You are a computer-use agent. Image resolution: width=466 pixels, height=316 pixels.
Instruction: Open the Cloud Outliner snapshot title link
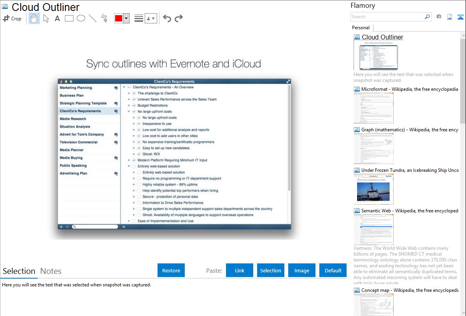(382, 37)
